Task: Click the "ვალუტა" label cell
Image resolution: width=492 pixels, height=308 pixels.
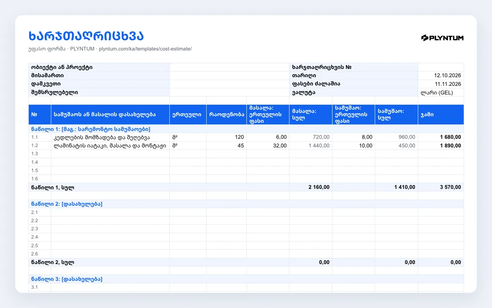Action: (353, 92)
